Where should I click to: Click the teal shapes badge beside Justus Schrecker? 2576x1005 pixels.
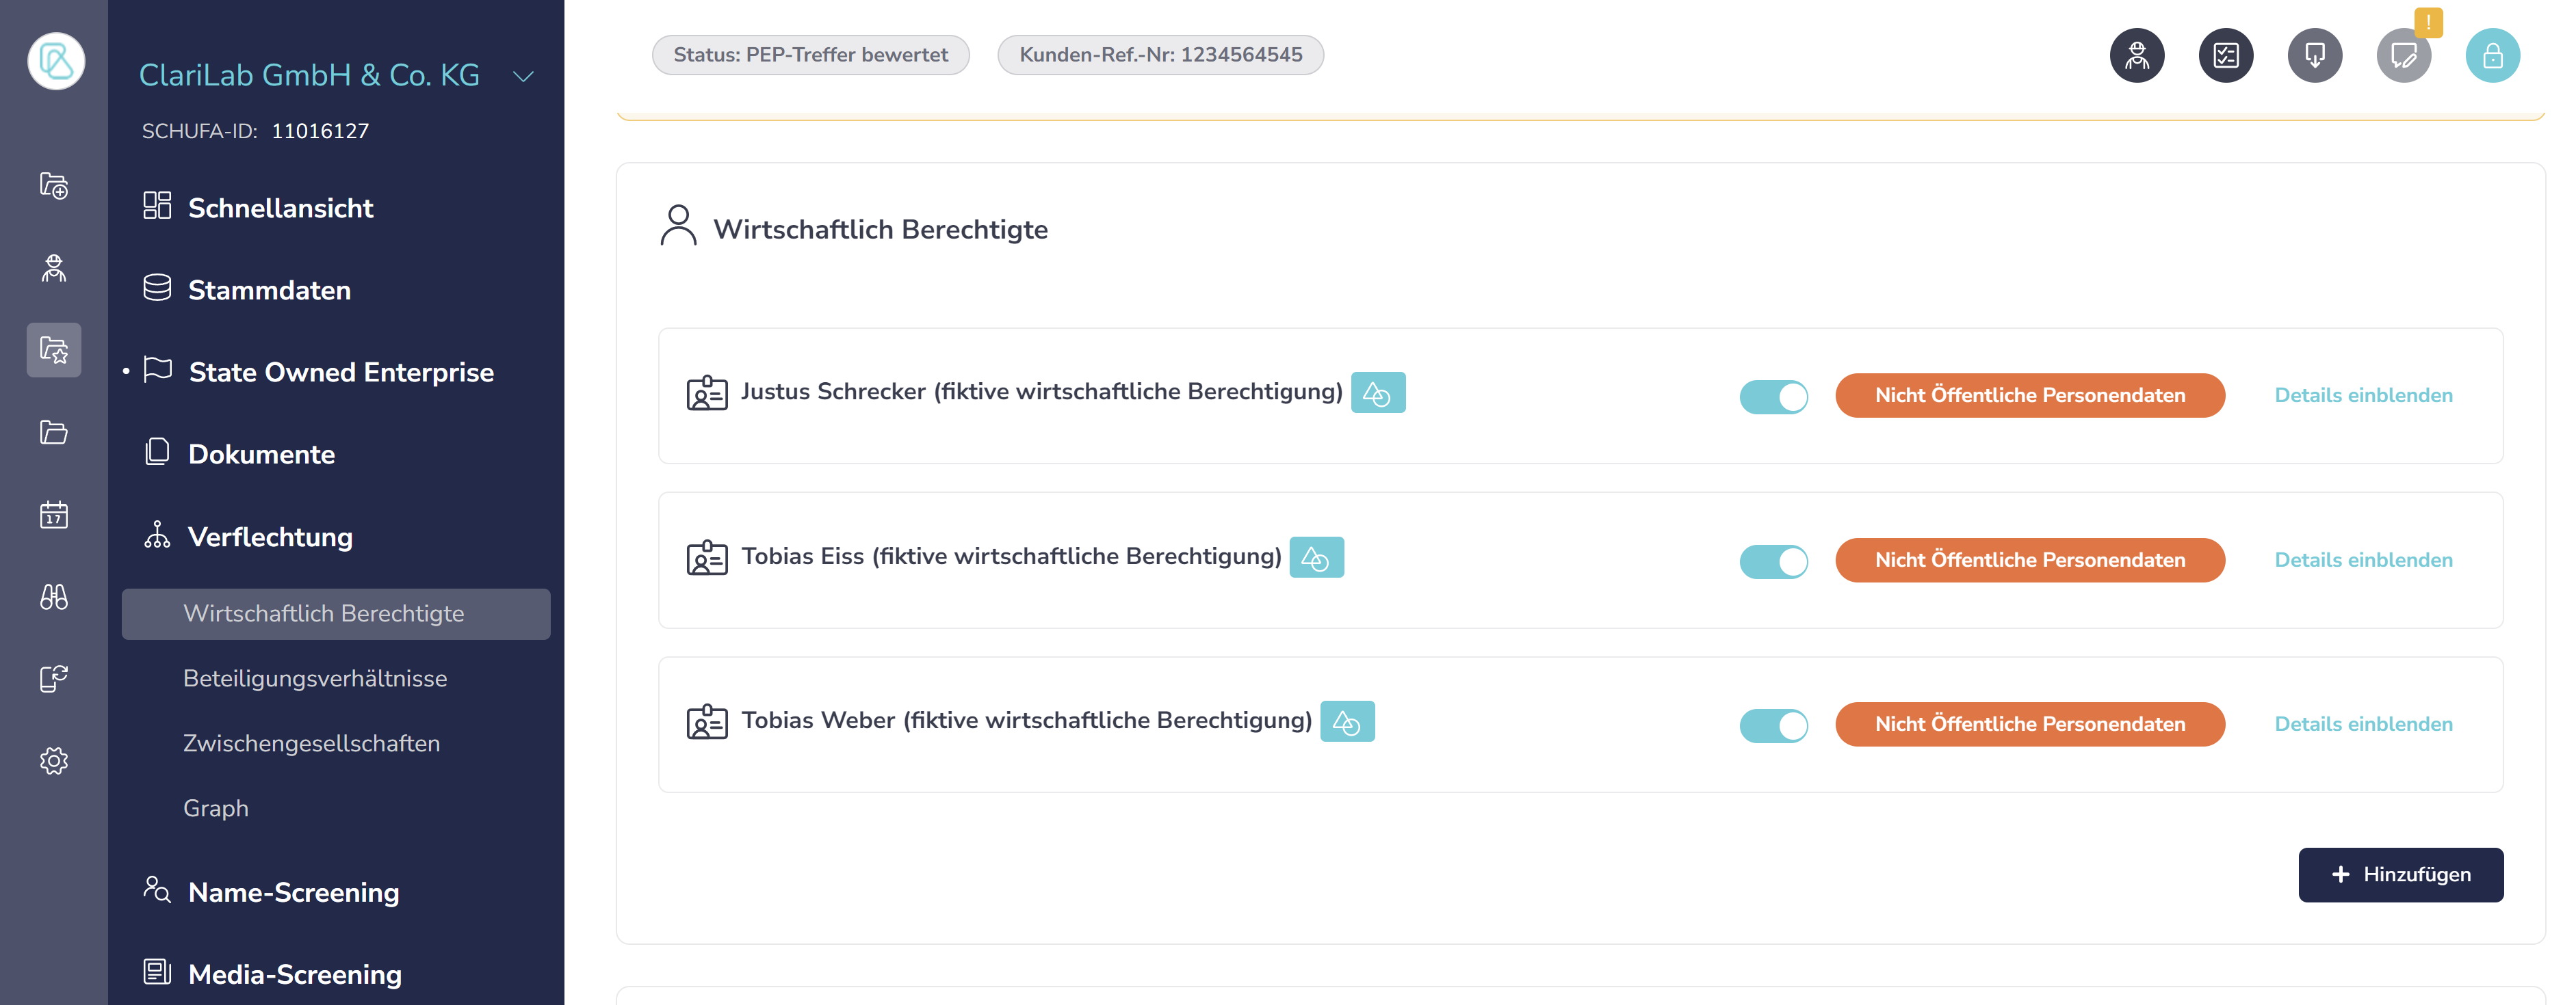[x=1378, y=392]
